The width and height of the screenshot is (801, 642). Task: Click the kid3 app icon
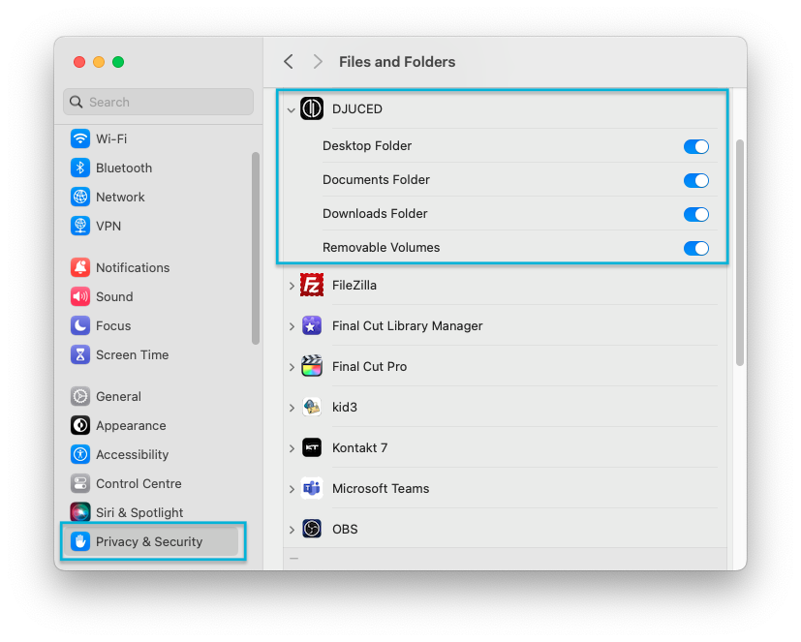311,408
